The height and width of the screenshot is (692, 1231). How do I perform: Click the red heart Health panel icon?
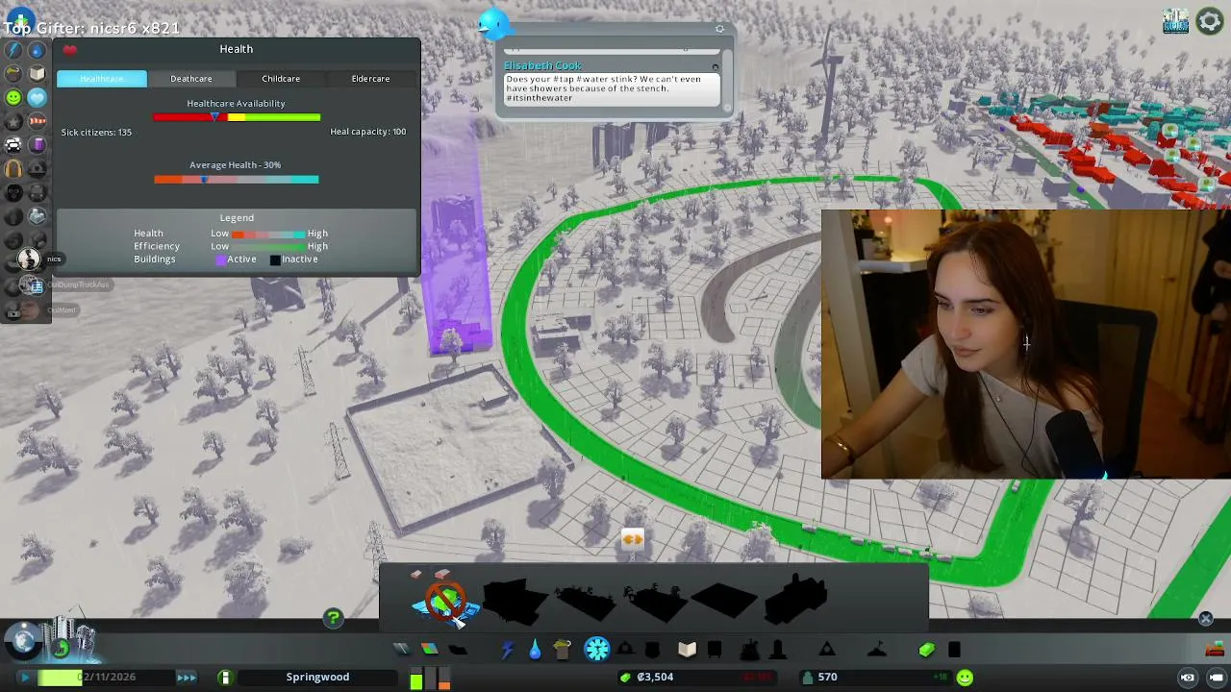point(69,49)
